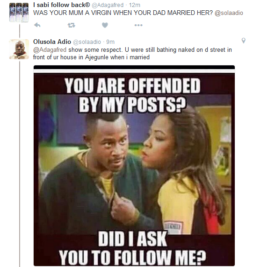Open the 12m timestamp of first tweet
Image resolution: width=253 pixels, height=267 pixels.
point(134,5)
